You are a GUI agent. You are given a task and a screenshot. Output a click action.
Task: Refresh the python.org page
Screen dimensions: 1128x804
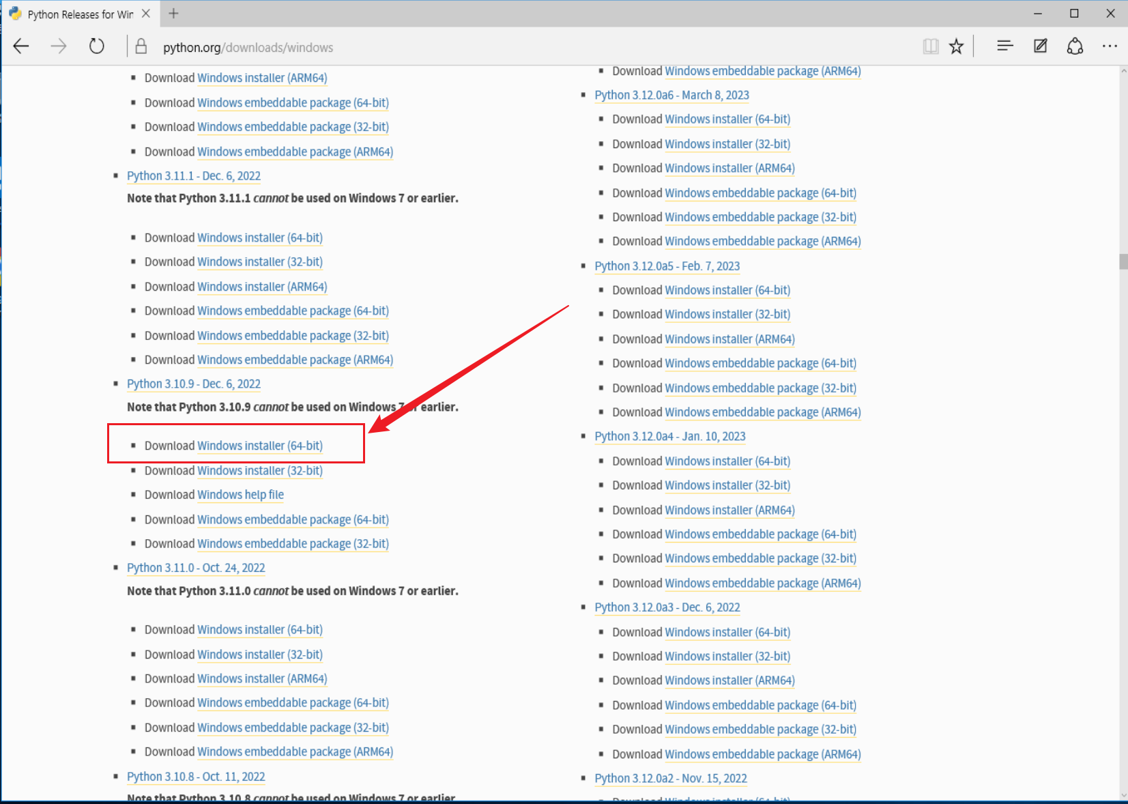pos(97,46)
